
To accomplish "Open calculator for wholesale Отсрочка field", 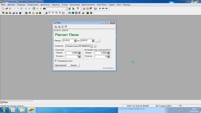I will [108, 56].
